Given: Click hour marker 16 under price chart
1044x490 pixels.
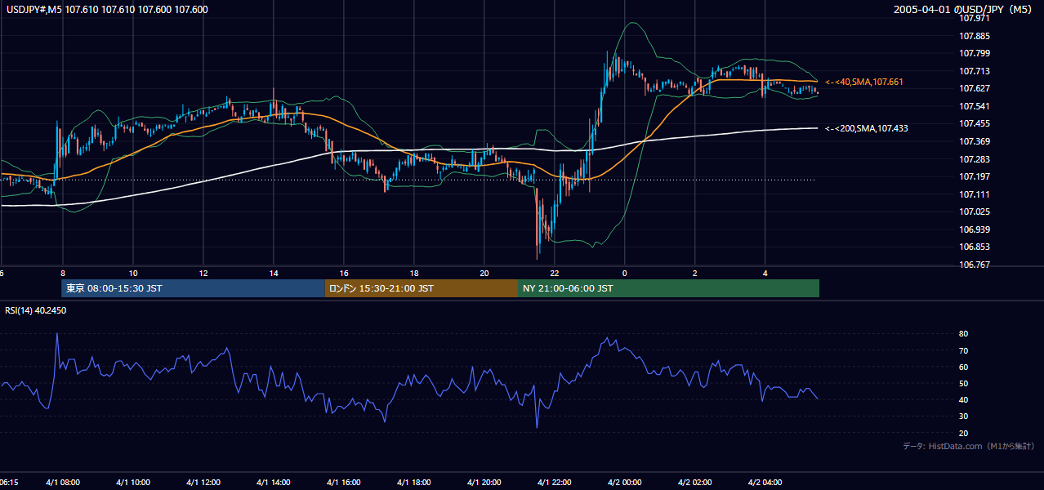Looking at the screenshot, I should point(344,273).
